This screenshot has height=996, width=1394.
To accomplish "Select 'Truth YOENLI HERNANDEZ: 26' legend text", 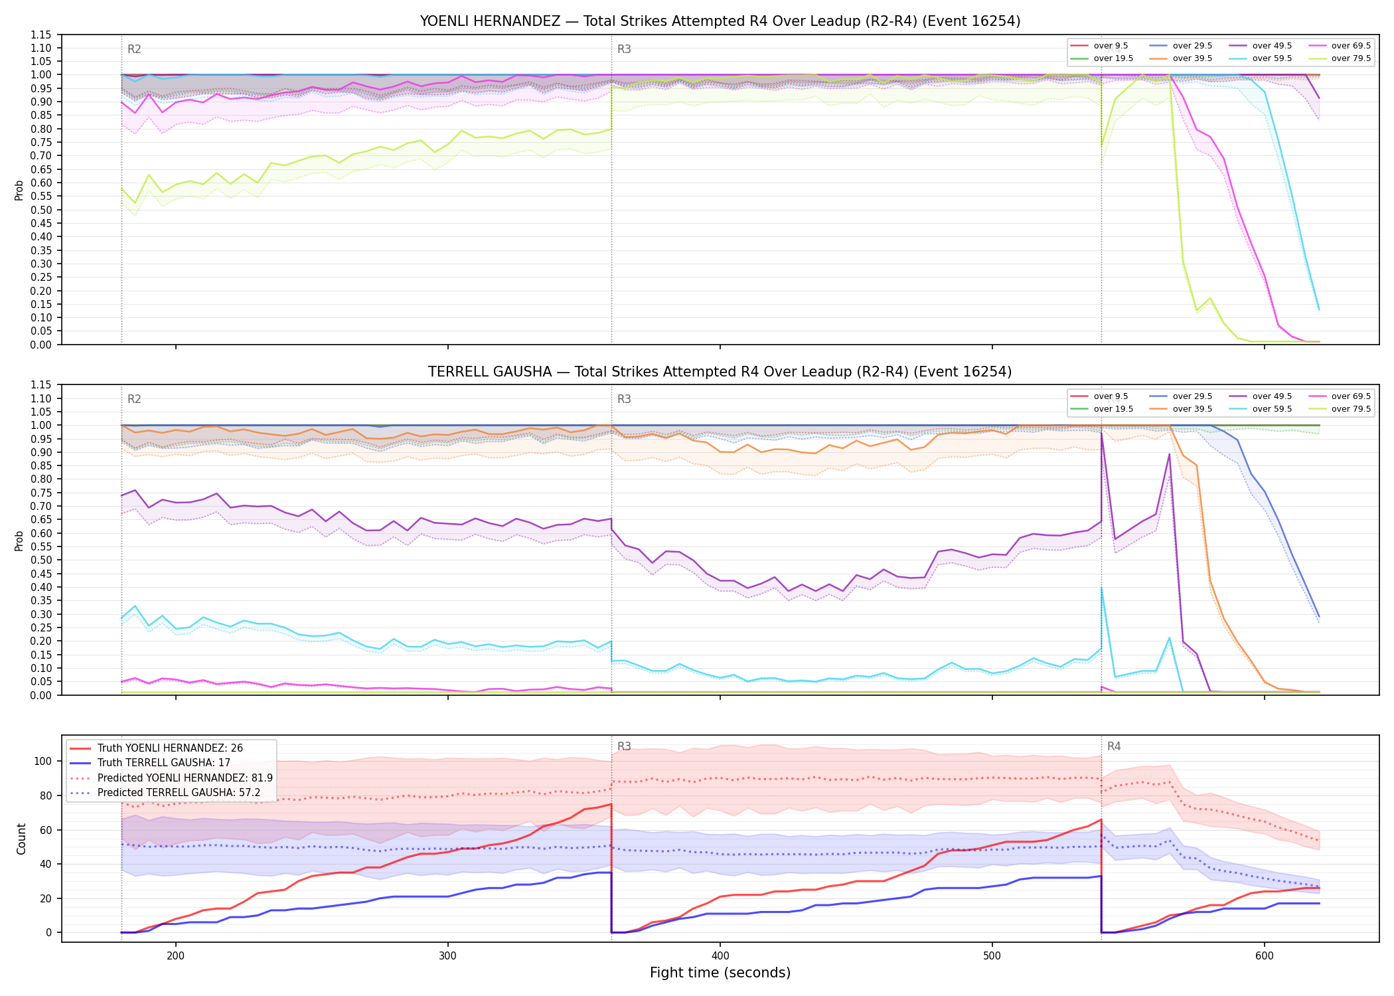I will pos(170,748).
